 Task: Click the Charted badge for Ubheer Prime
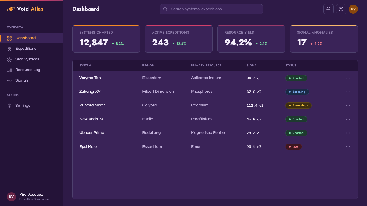[x=296, y=133]
